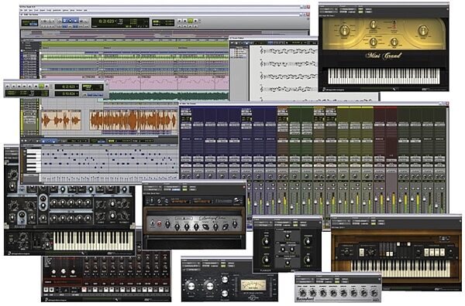Click the Swing knob on Boom drum machine
This screenshot has height=306, width=465.
(53, 272)
